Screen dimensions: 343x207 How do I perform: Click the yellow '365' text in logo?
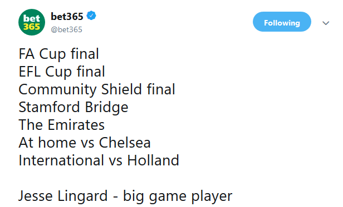pyautogui.click(x=32, y=27)
